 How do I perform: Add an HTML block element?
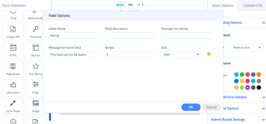pyautogui.click(x=13, y=51)
